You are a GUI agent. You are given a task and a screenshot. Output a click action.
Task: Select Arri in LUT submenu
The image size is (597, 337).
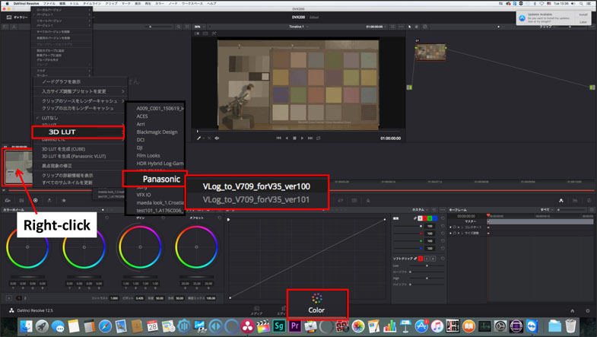[x=141, y=124]
